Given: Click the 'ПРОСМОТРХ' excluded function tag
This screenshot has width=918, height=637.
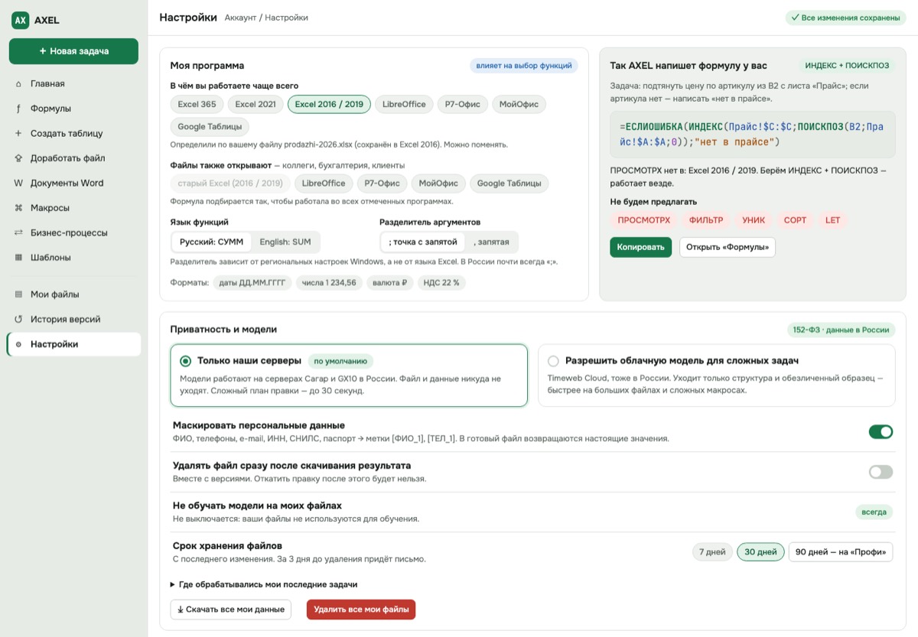Looking at the screenshot, I should pyautogui.click(x=644, y=220).
